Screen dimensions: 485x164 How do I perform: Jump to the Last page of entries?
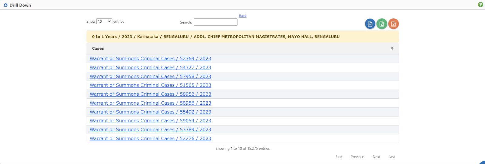[392, 157]
